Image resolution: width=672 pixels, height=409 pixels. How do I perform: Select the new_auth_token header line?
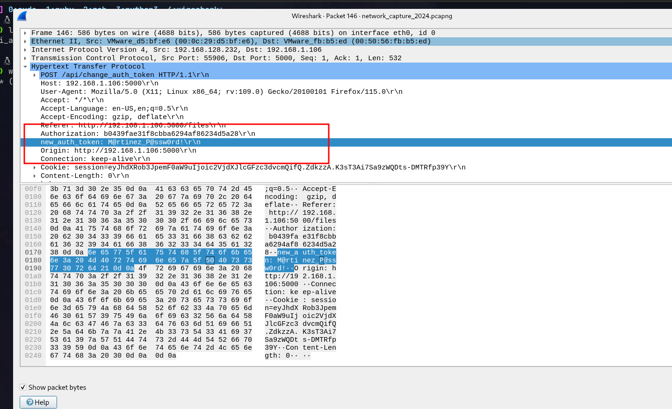(121, 142)
